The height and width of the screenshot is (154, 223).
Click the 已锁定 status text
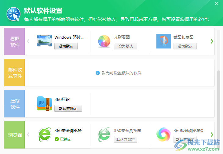point(66,139)
